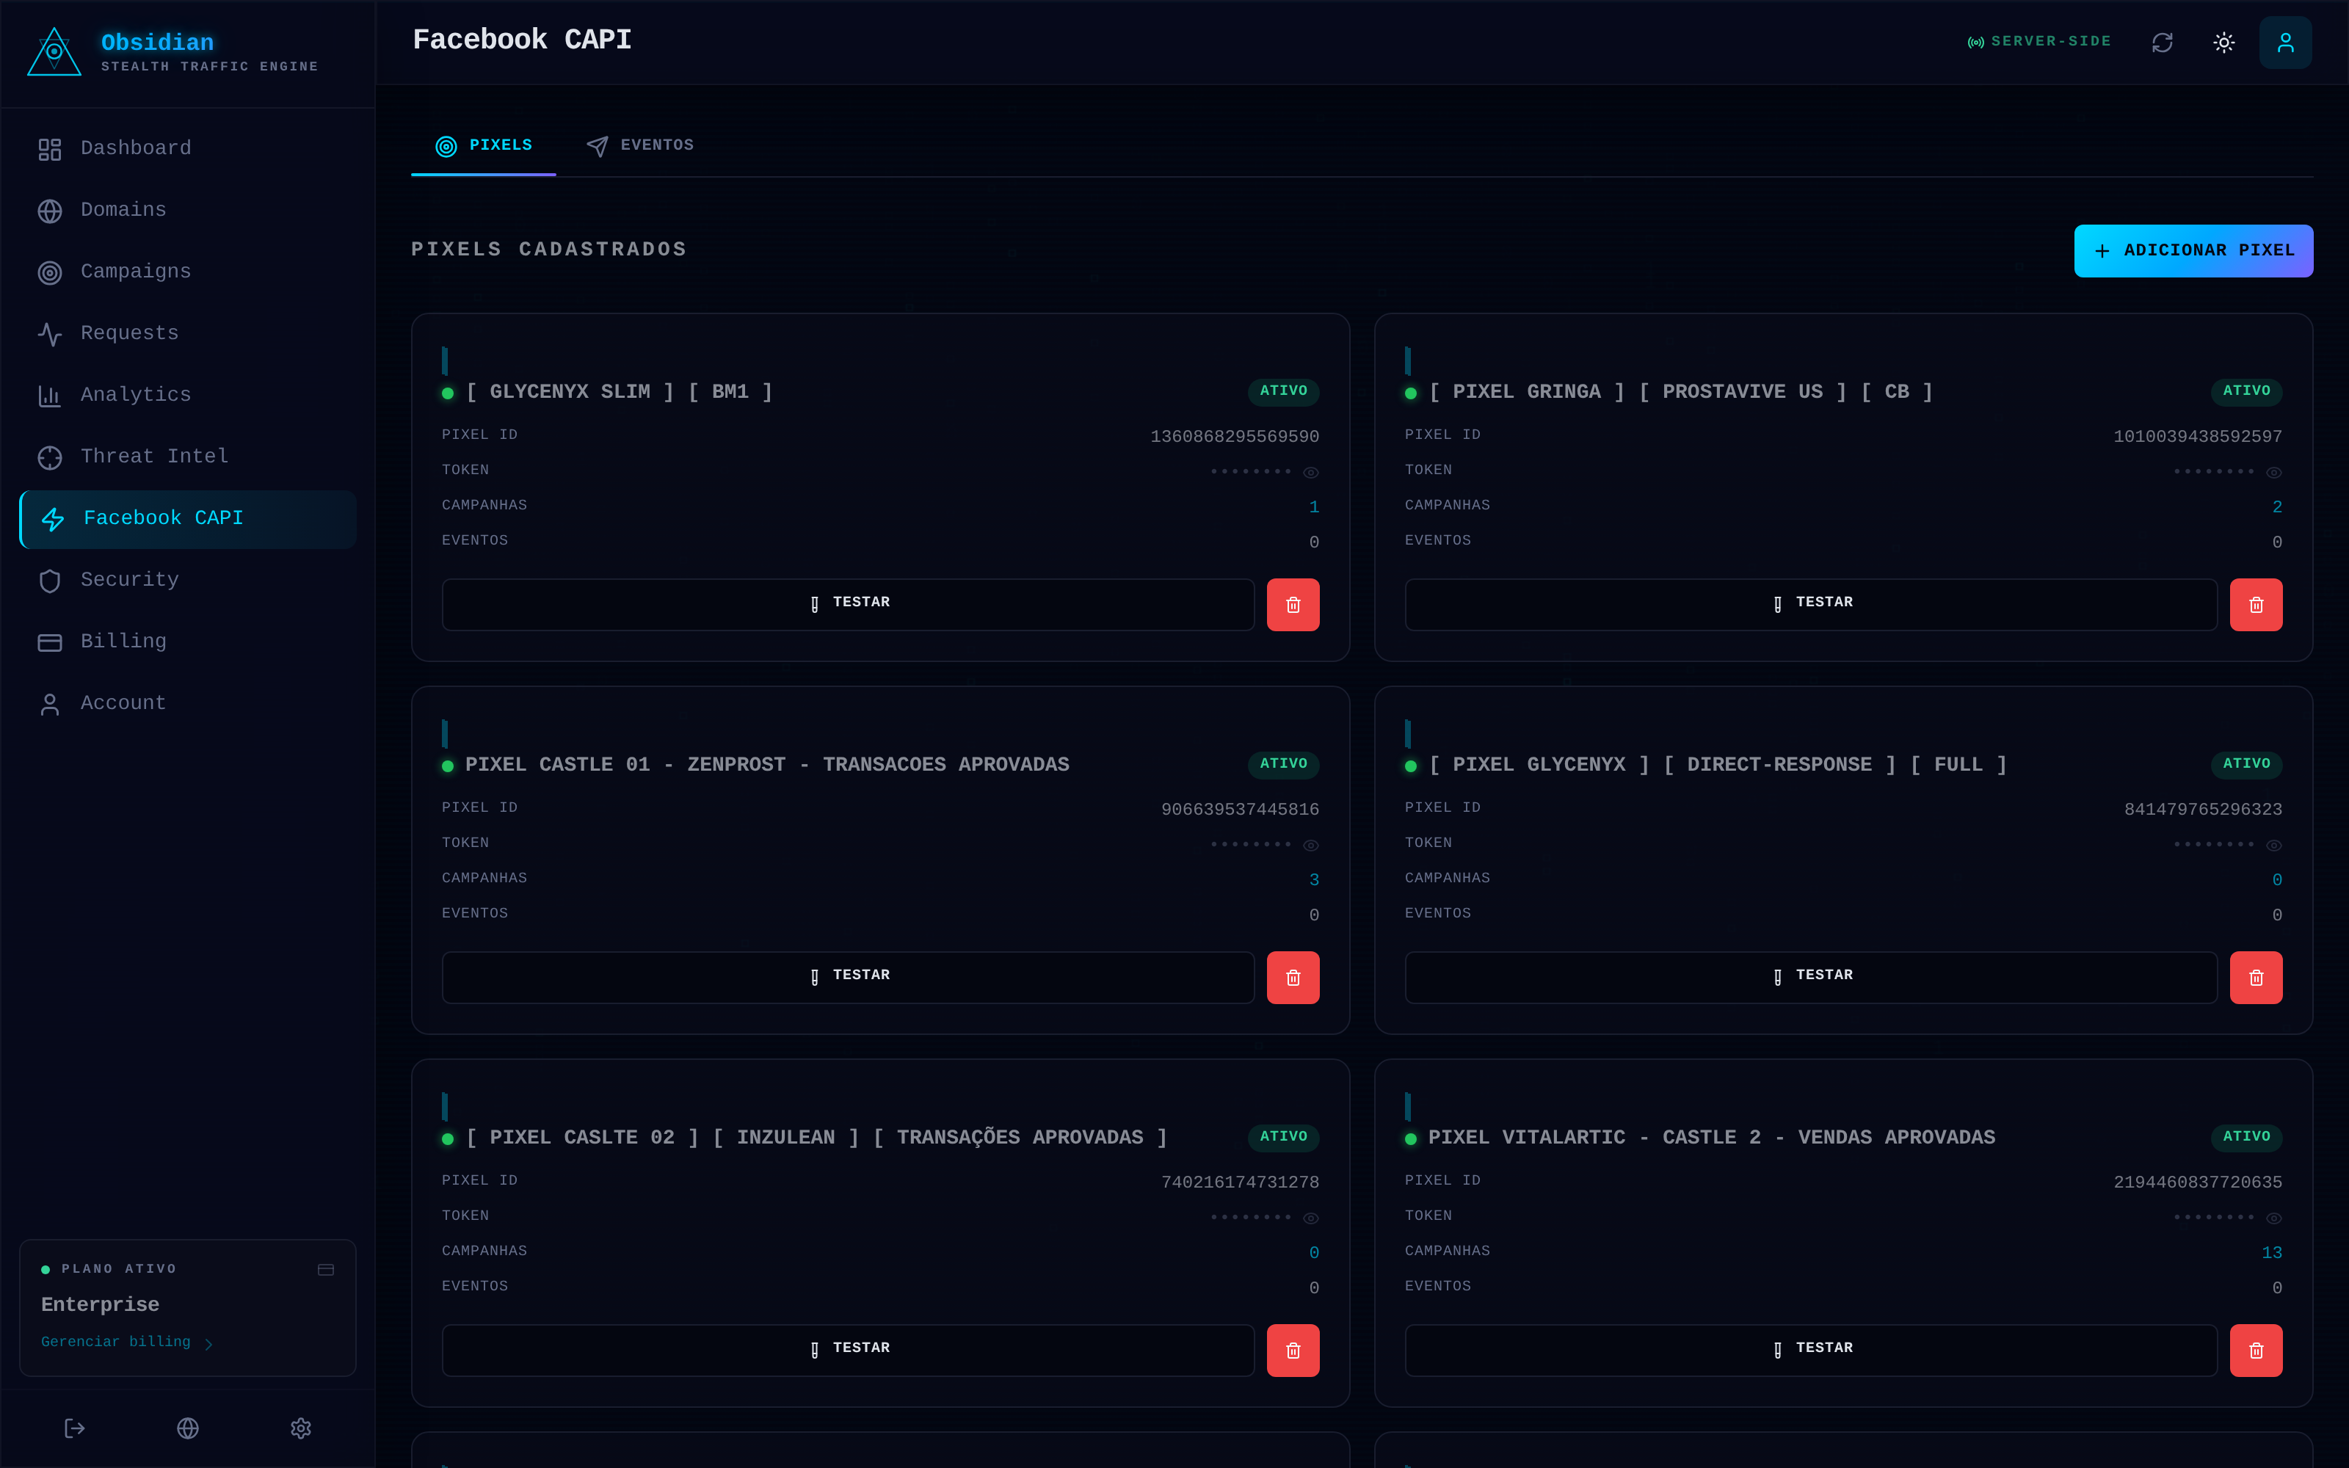This screenshot has height=1468, width=2349.
Task: Toggle light theme with sun icon
Action: [2223, 43]
